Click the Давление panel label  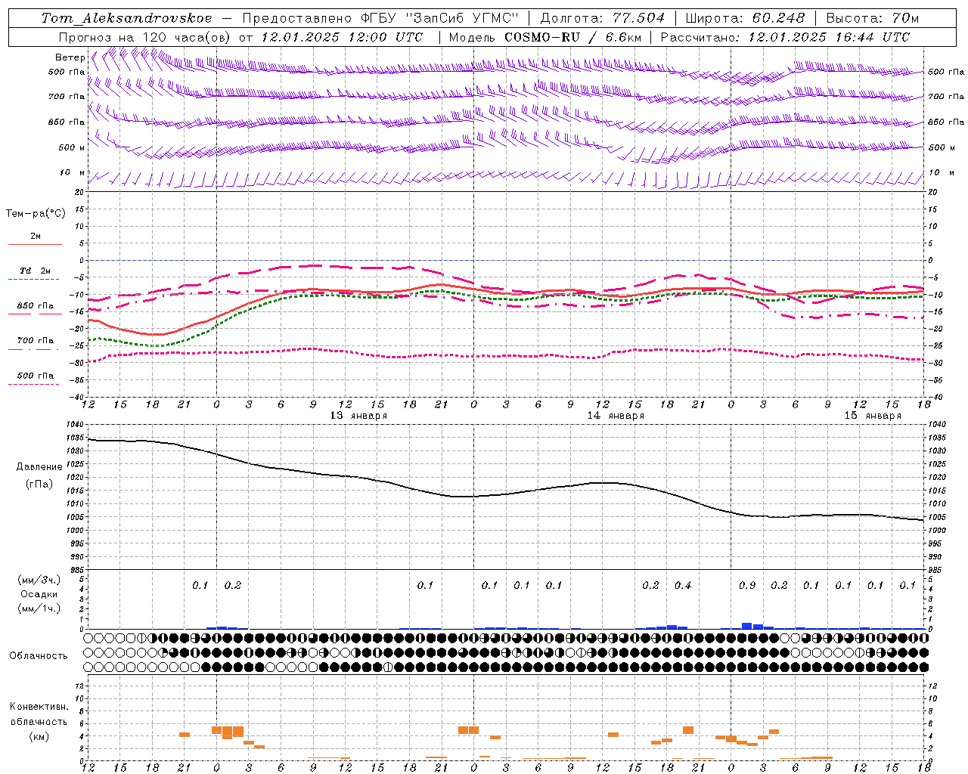click(x=39, y=467)
